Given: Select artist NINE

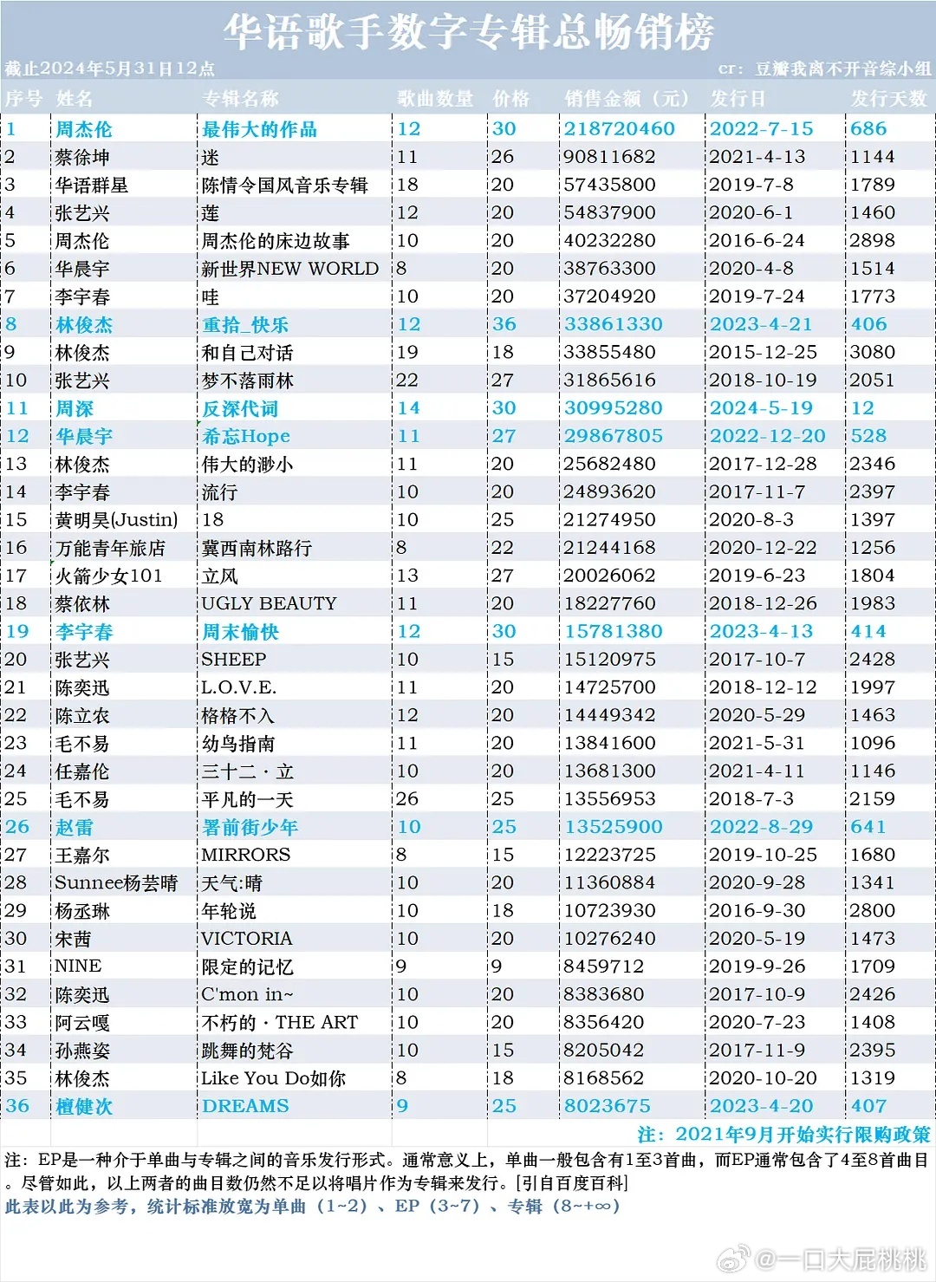Looking at the screenshot, I should click(78, 966).
